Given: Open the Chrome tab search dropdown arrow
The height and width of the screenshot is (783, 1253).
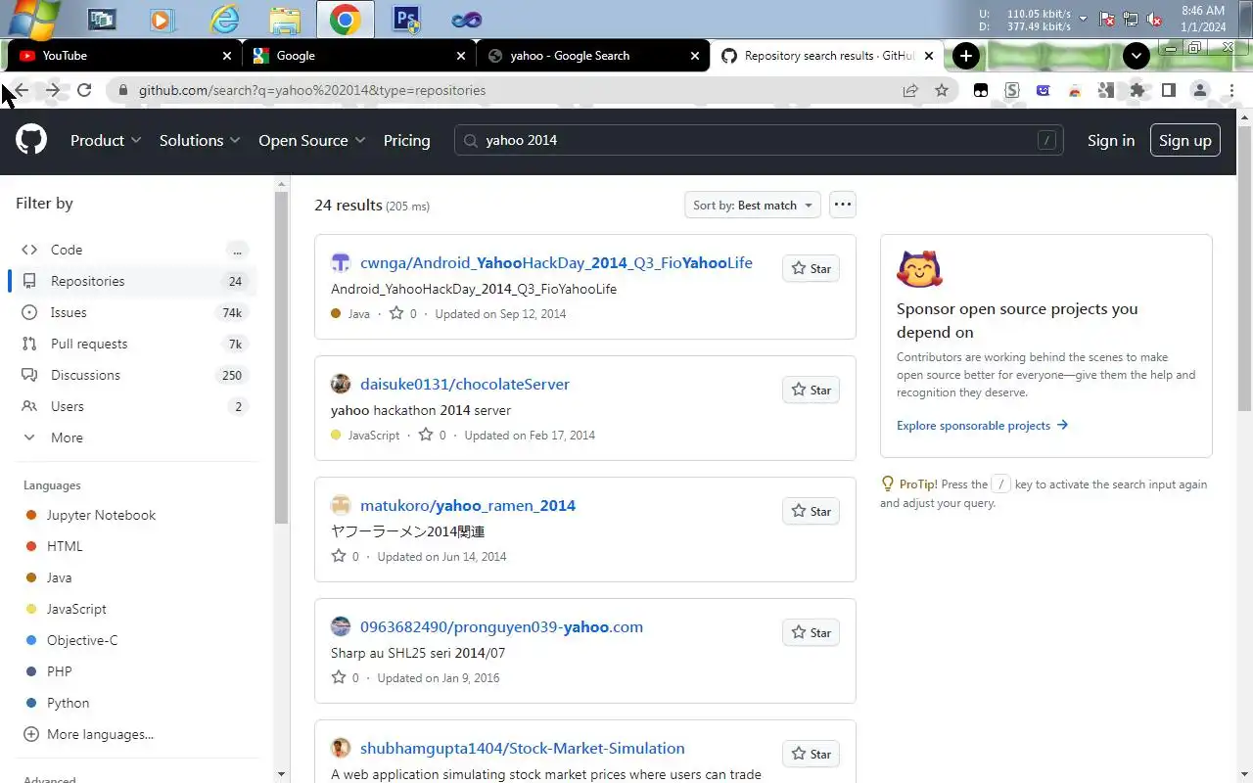Looking at the screenshot, I should tap(1137, 56).
